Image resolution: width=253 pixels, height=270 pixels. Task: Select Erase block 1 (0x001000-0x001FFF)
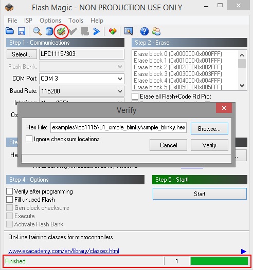coord(178,61)
